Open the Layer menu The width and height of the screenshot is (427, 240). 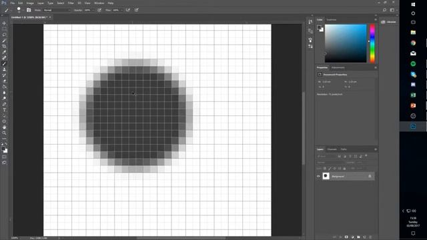tap(41, 3)
